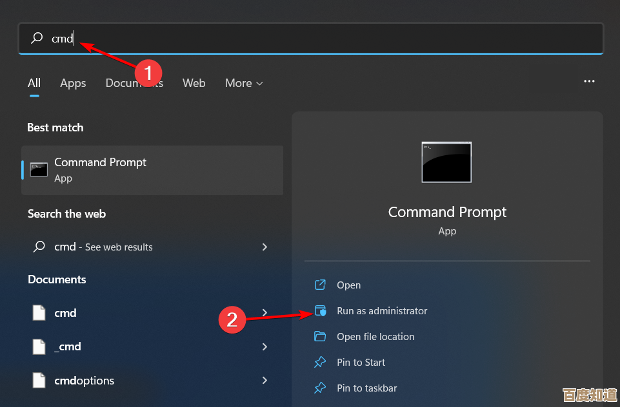Switch to the Apps tab

click(x=73, y=83)
